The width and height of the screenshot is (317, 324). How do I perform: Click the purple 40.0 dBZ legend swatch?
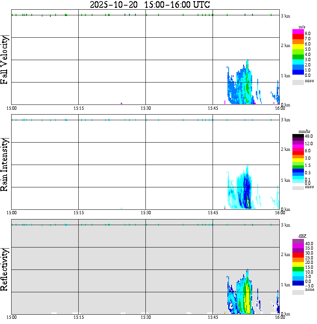click(298, 241)
